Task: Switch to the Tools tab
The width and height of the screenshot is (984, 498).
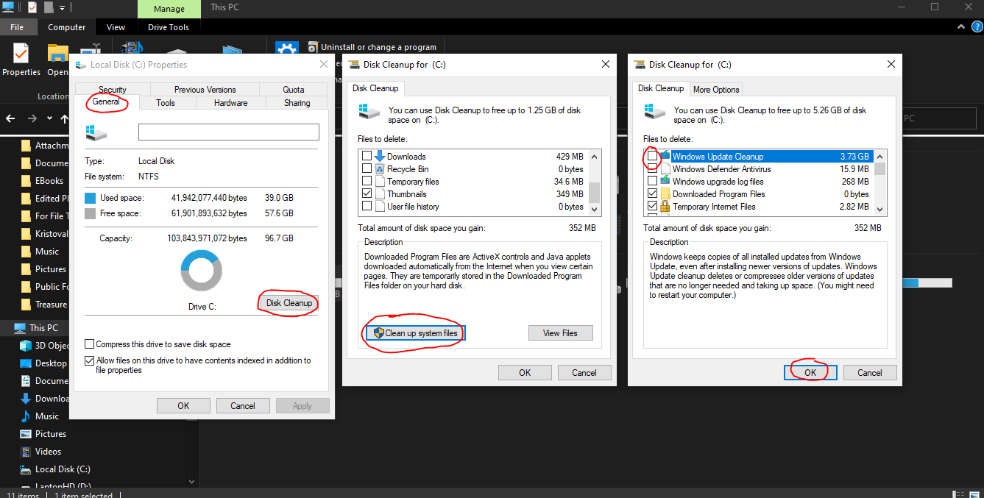Action: click(166, 102)
